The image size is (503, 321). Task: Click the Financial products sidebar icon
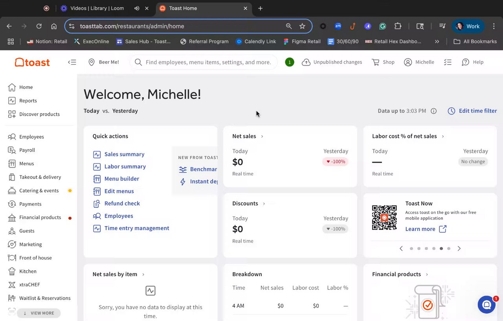[12, 217]
